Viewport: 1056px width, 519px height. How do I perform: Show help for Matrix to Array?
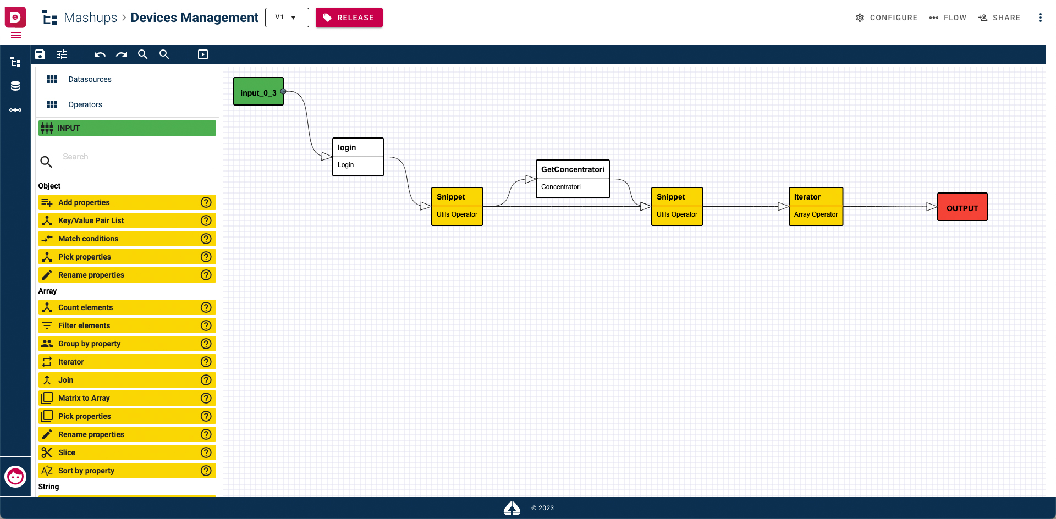(206, 398)
